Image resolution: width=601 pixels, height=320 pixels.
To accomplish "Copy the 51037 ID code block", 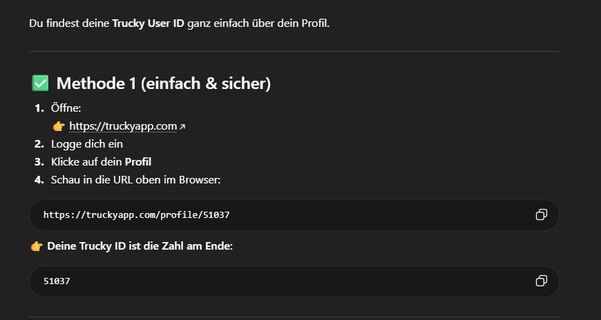I will [x=541, y=281].
